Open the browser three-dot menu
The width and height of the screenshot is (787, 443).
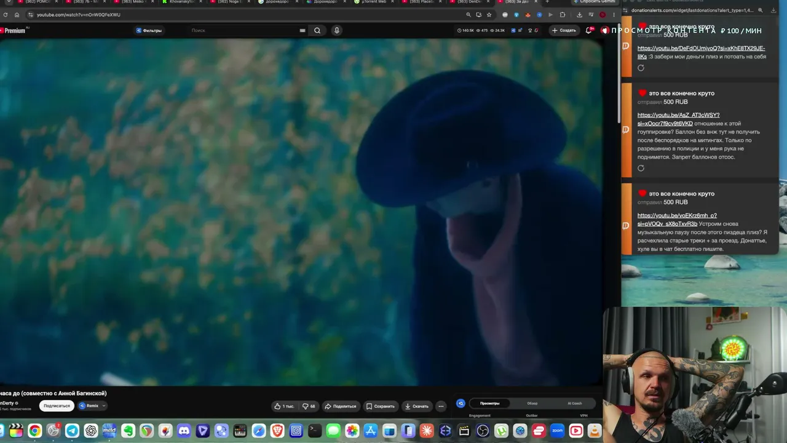[614, 15]
